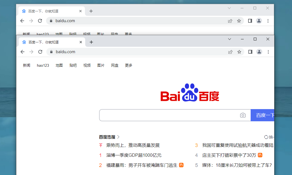Click the 百度一下 search button
Viewport: 292px width, 175px height.
click(x=263, y=115)
